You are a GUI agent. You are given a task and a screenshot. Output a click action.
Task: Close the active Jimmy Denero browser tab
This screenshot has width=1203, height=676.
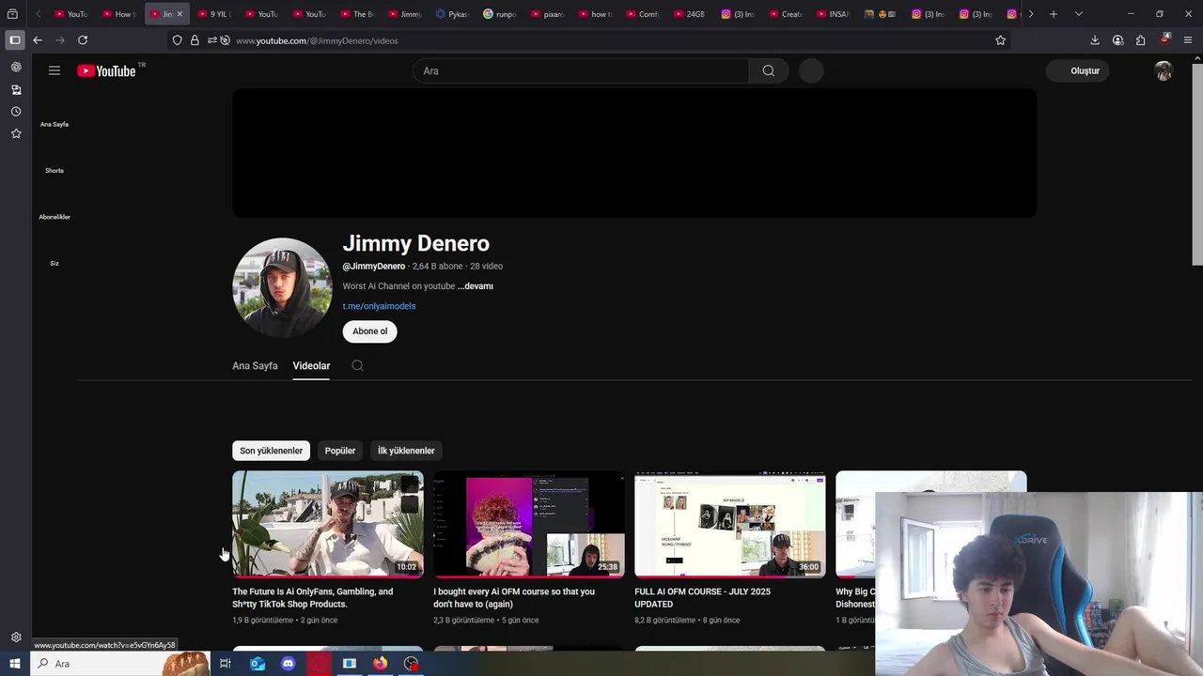point(180,14)
